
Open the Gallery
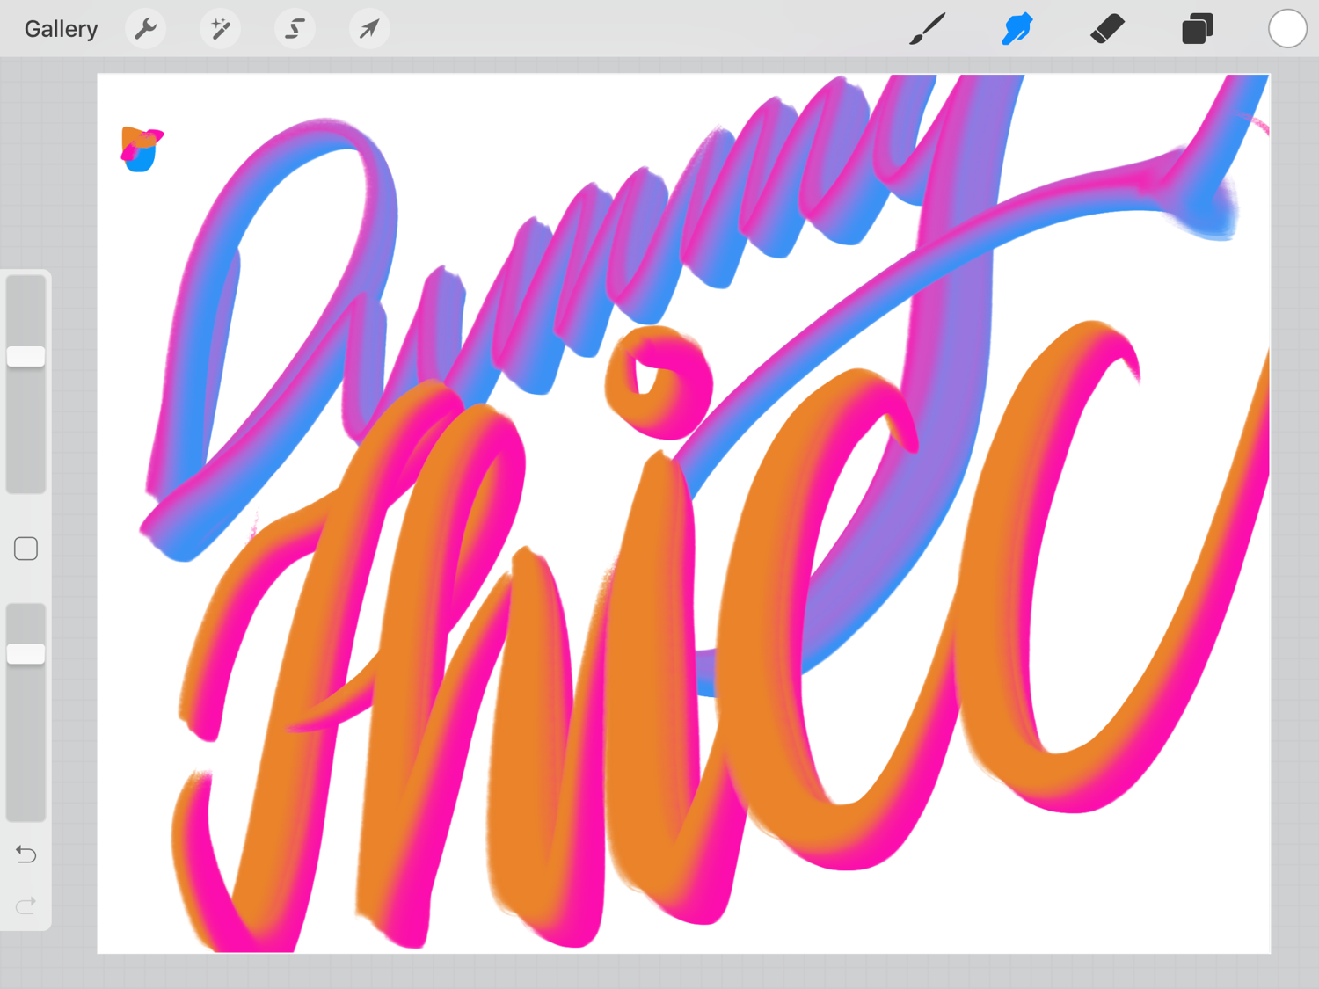coord(61,29)
